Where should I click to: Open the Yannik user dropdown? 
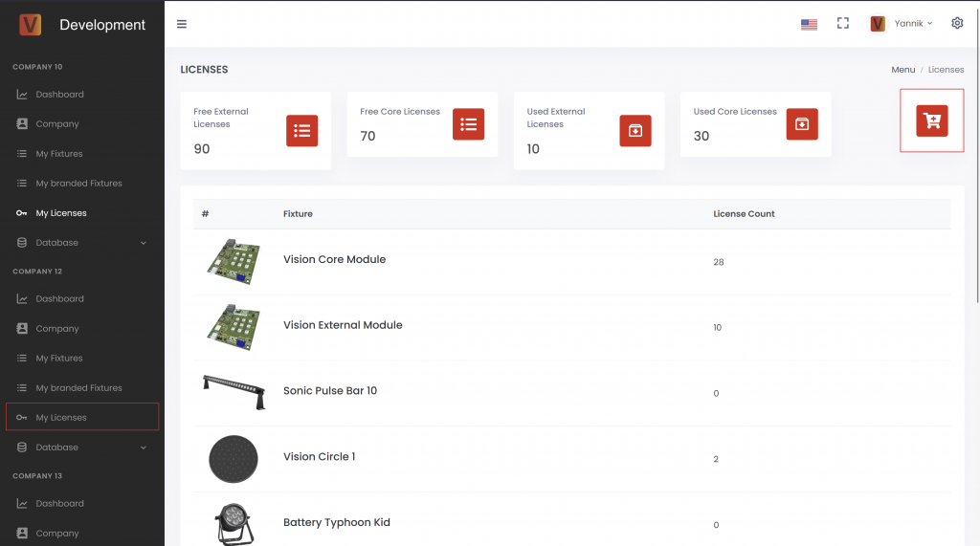pos(902,23)
